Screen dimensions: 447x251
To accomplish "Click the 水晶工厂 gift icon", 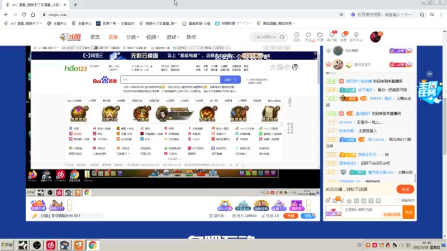I will pos(279,205).
